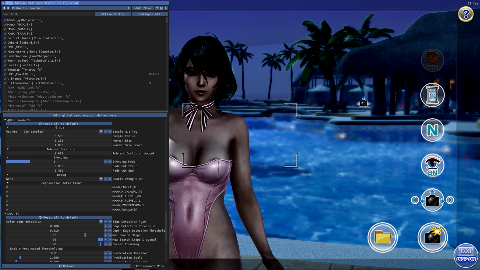This screenshot has width=480, height=270.
Task: Click the Blending Mode slider
Action: click(54, 162)
